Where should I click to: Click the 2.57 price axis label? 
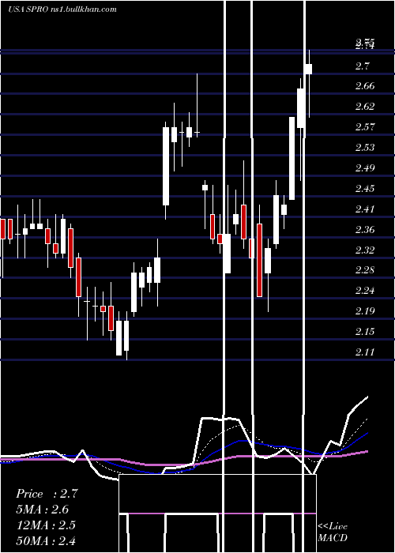(x=365, y=127)
